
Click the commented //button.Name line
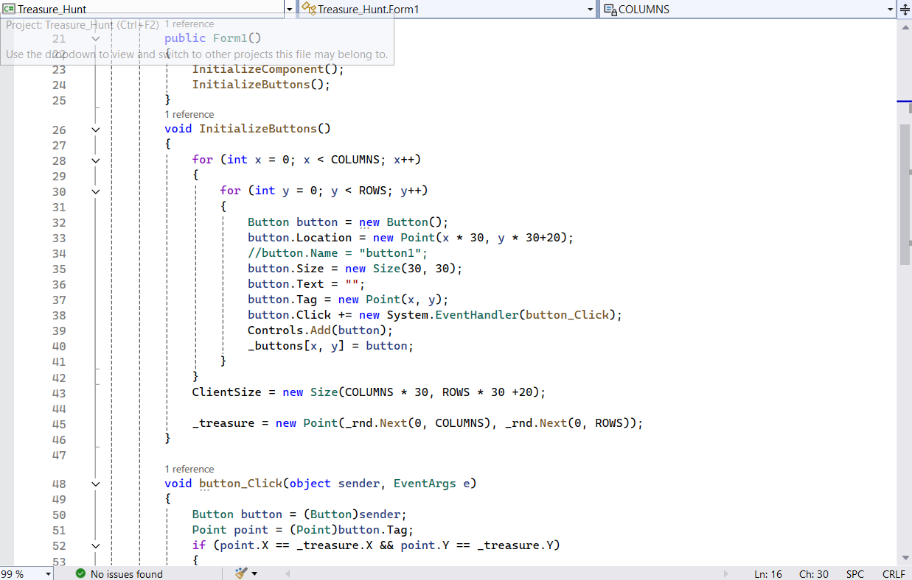[338, 253]
